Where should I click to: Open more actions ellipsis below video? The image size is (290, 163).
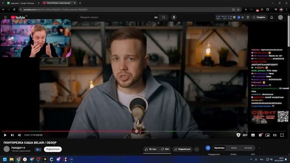pyautogui.click(x=197, y=149)
